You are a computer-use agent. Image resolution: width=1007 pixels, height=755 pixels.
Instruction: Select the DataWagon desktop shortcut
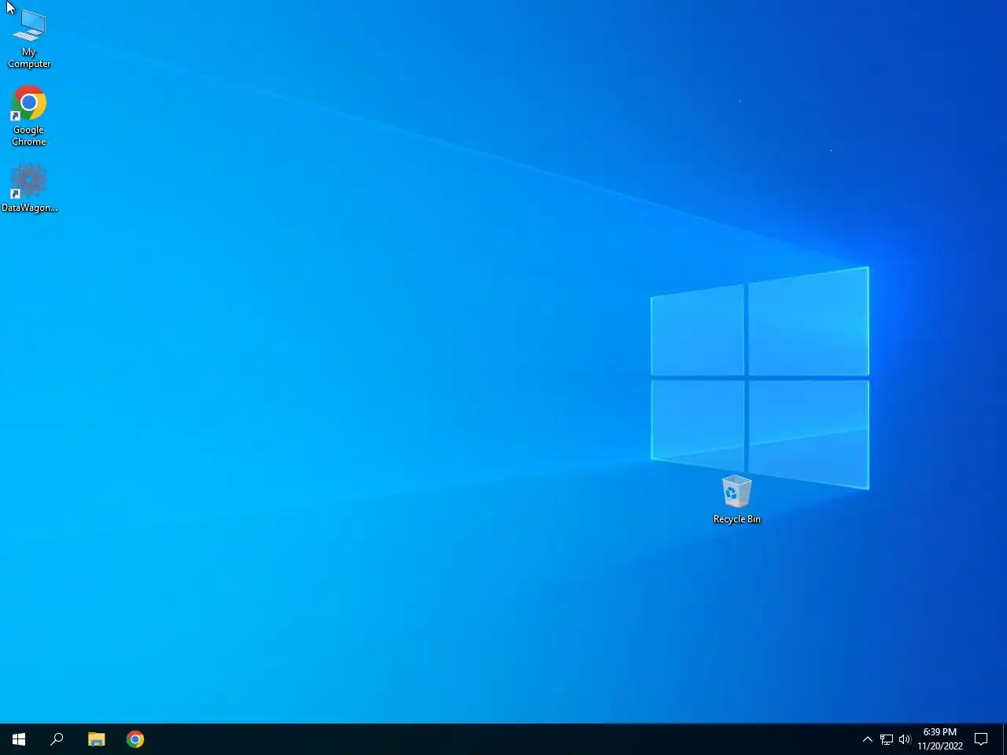[x=29, y=188]
